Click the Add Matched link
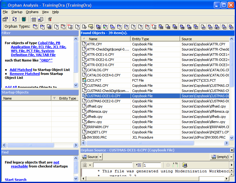The image size is (236, 183). click(21, 70)
